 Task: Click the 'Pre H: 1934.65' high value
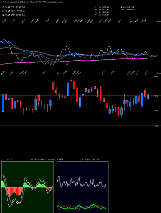tap(102, 10)
